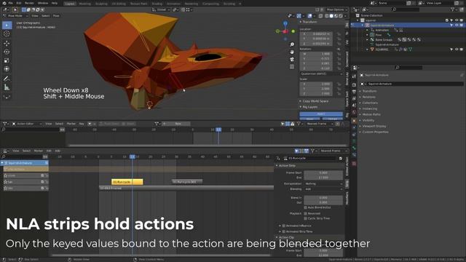466x262 pixels.
Task: Select the Measure tool
Action: coord(7,87)
